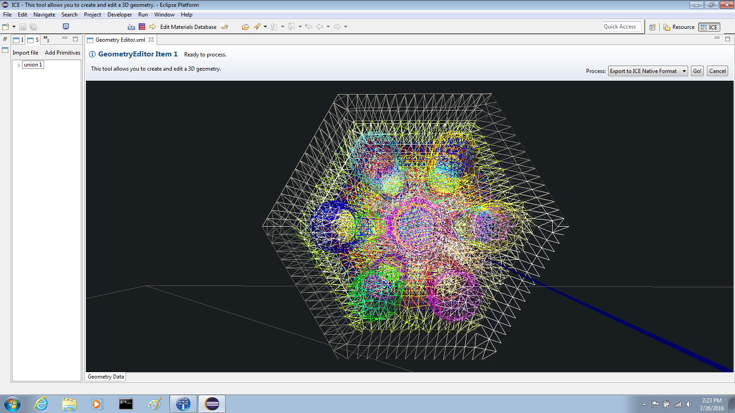Expand the union 1 tree node
The image size is (735, 413).
coord(19,65)
